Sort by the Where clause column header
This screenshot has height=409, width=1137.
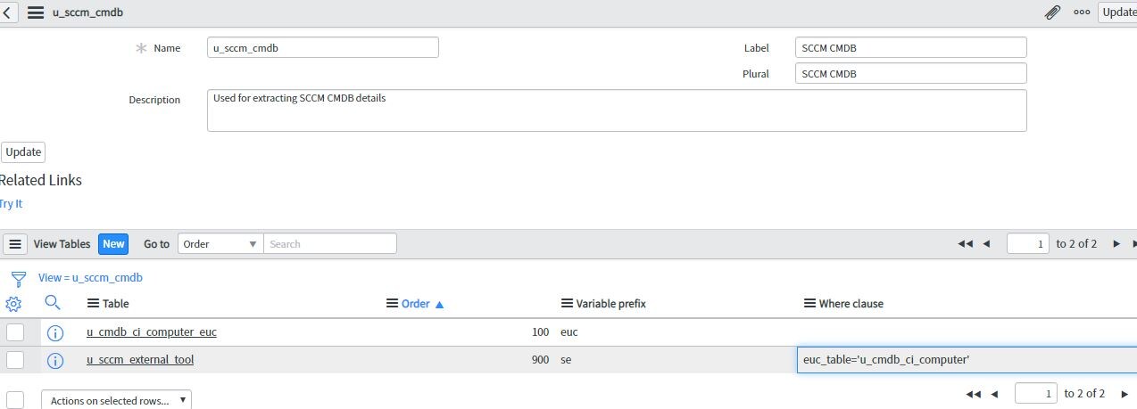[x=851, y=303]
